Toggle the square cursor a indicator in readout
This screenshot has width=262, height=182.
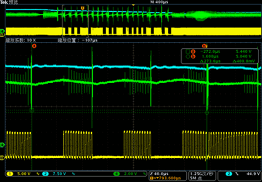coord(188,51)
